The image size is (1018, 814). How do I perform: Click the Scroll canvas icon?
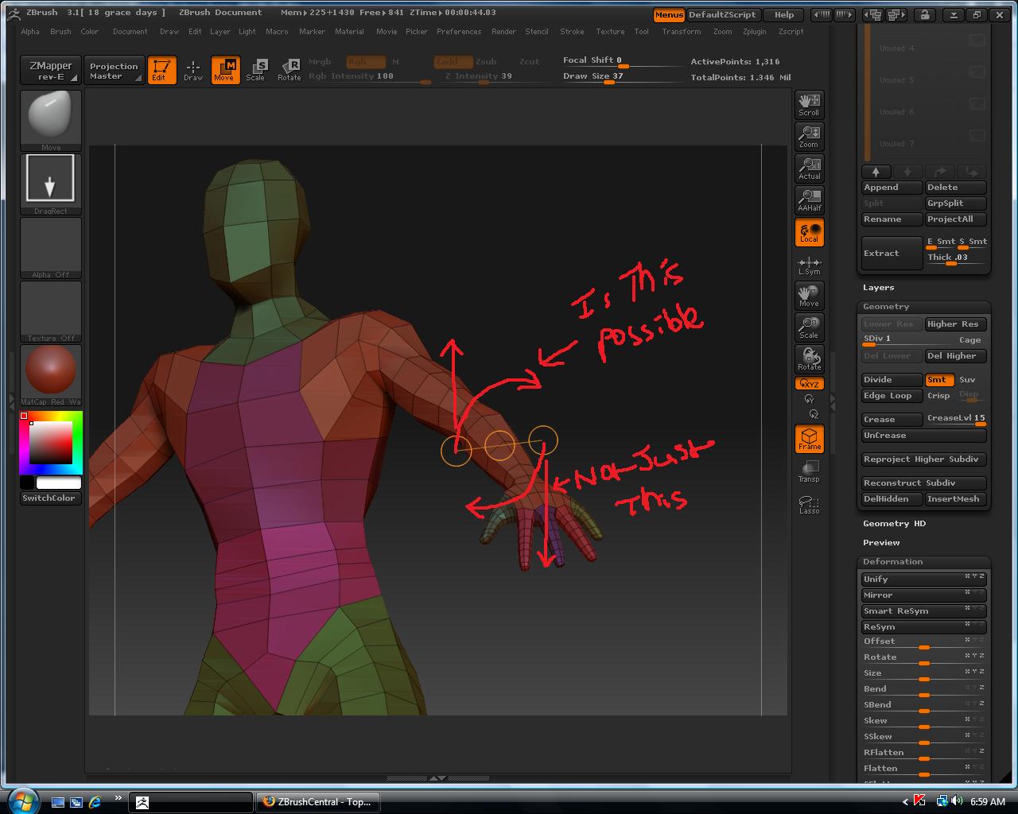point(809,104)
